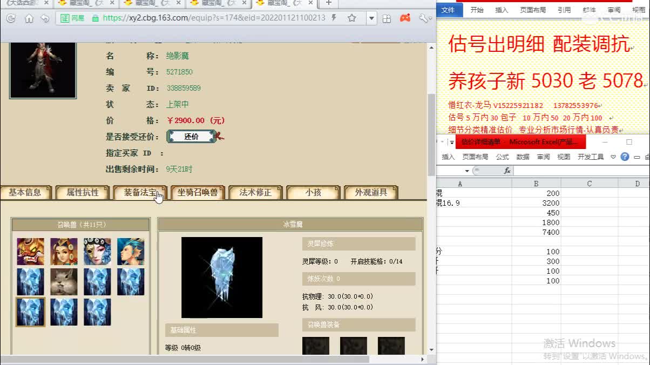Viewport: 650px width, 365px height.
Task: Click the Excel fx insert function icon
Action: 507,171
